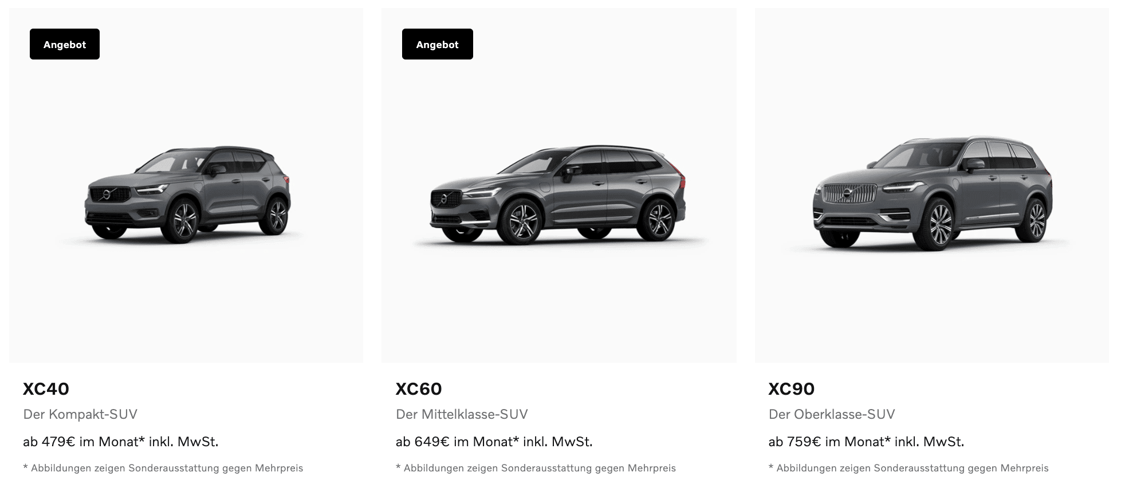Viewport: 1125px width, 492px height.
Task: Click the XC90 Sonderausstattung footnote text
Action: click(x=909, y=468)
